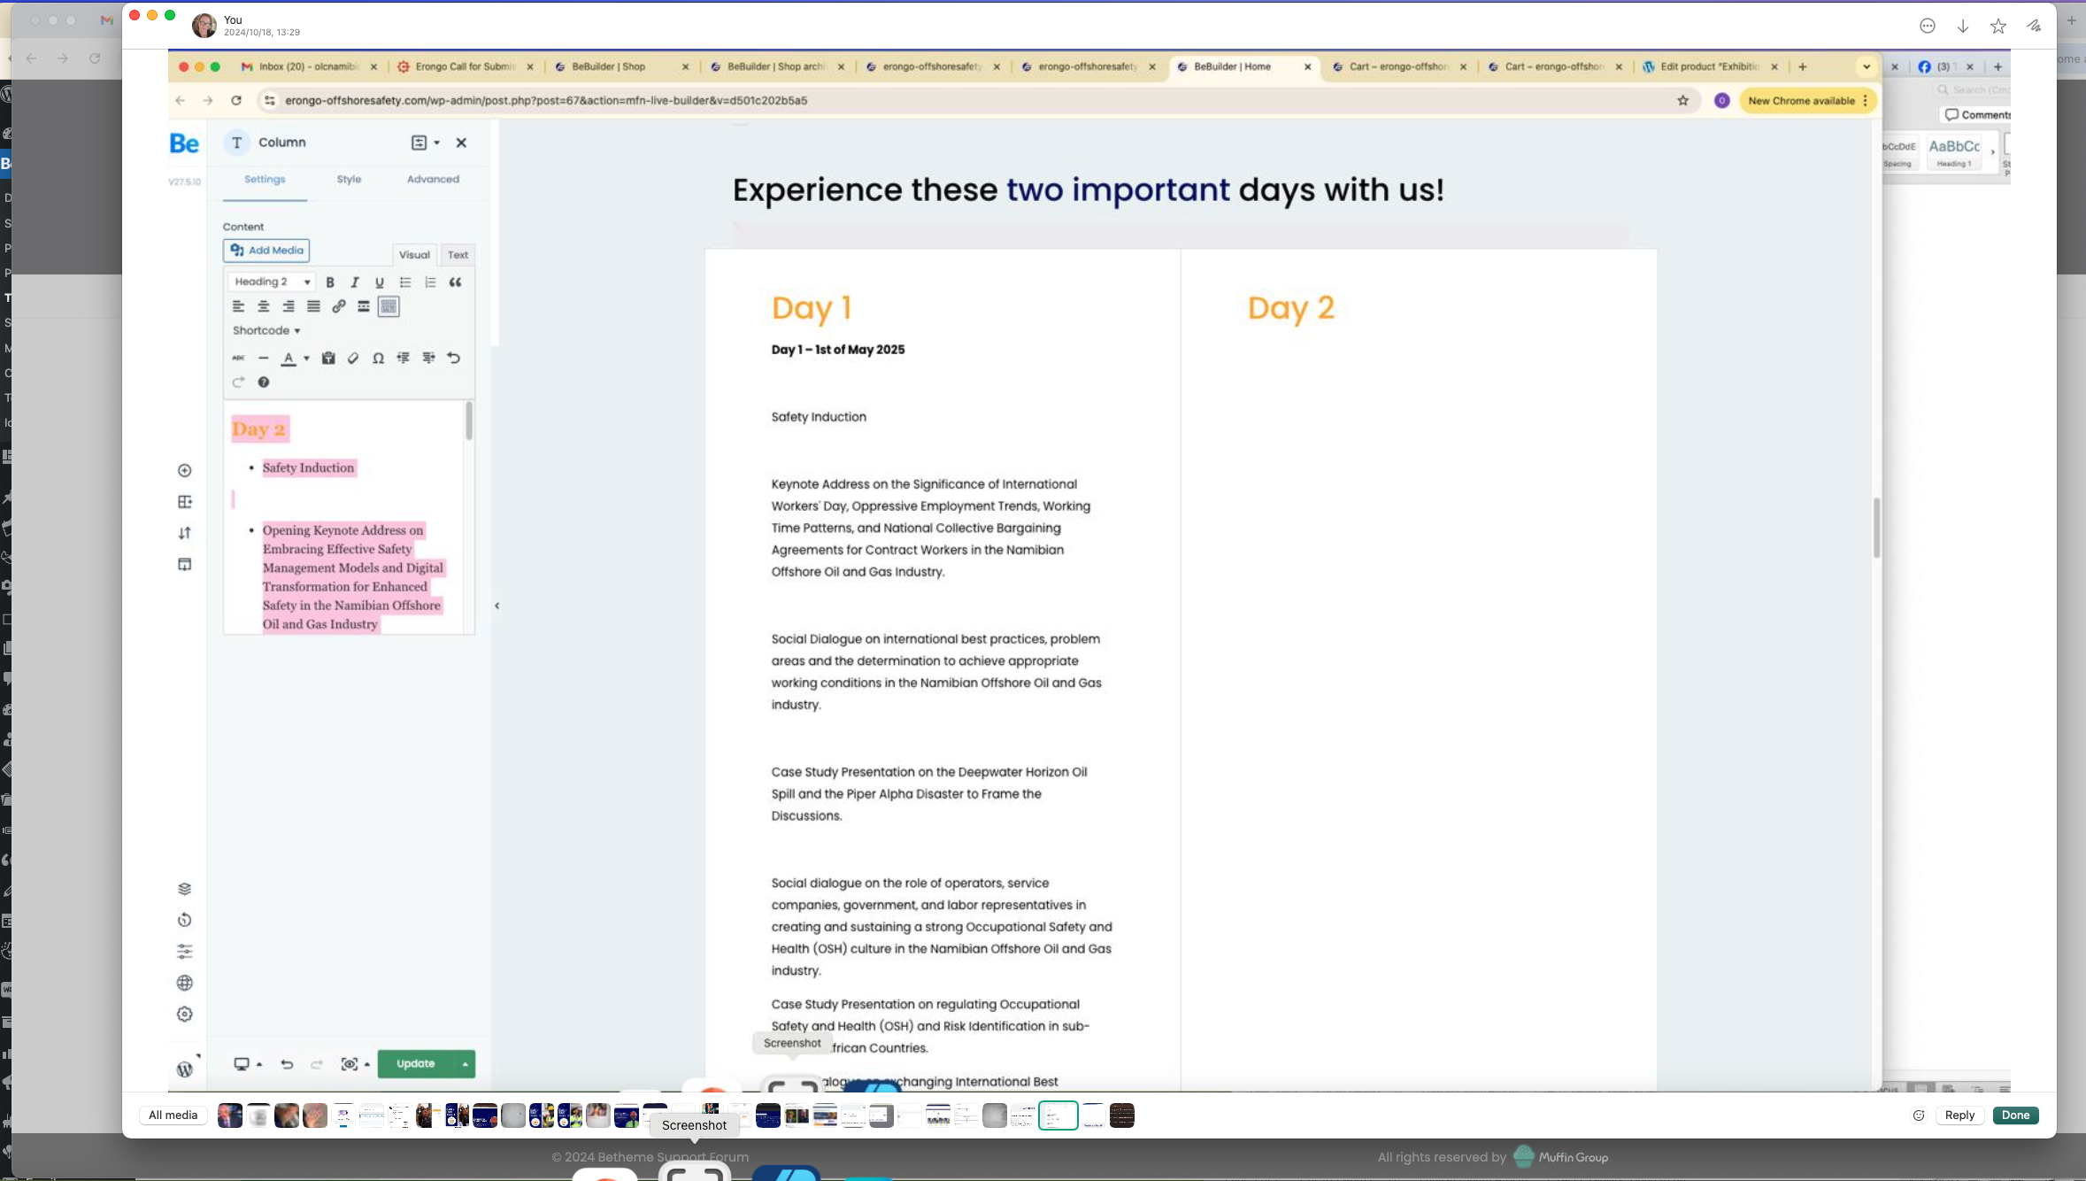Insert a numbered list
2086x1181 pixels.
(x=430, y=282)
